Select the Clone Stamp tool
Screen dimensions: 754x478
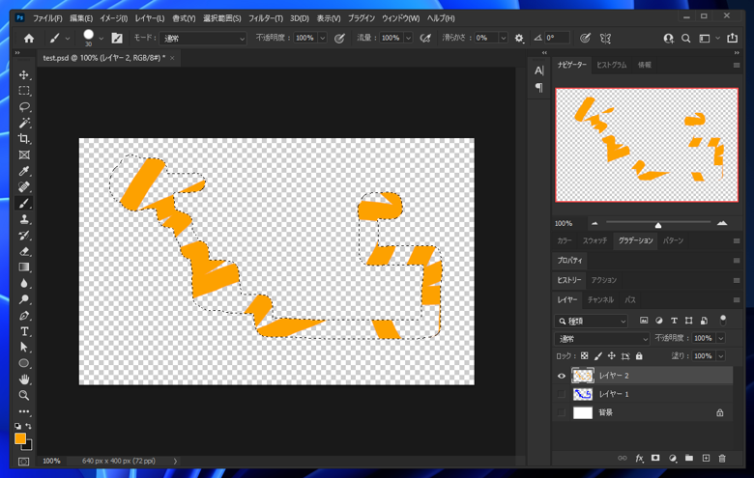coord(24,219)
